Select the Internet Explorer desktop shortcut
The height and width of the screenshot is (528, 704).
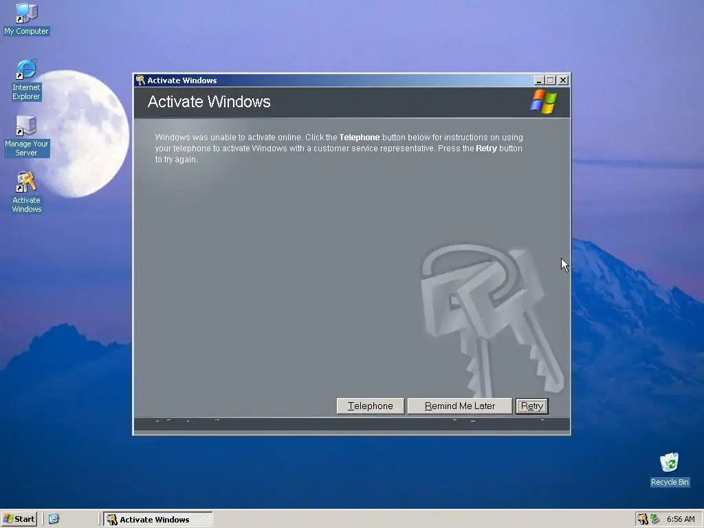(26, 80)
